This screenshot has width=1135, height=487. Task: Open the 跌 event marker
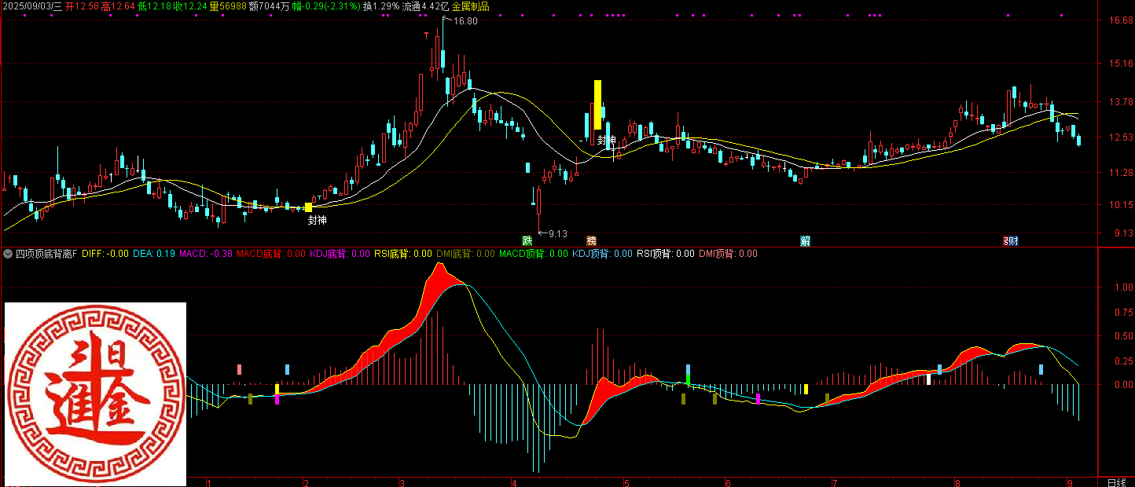coord(527,240)
